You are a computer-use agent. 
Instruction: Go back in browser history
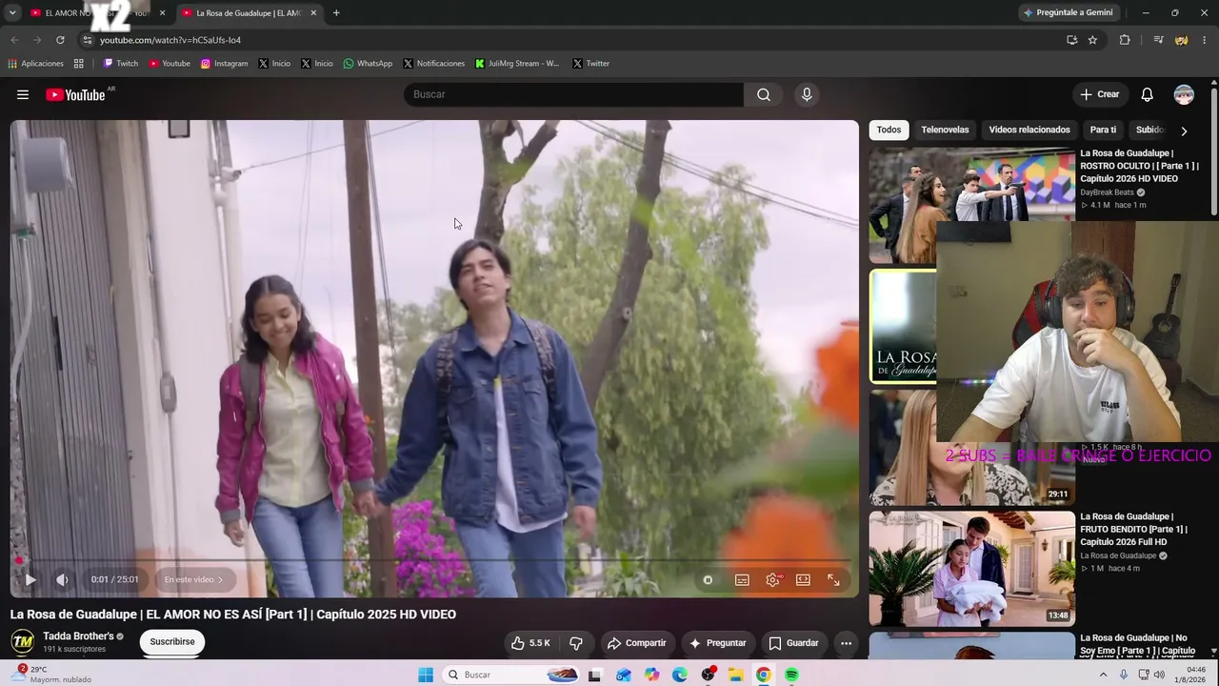(14, 40)
